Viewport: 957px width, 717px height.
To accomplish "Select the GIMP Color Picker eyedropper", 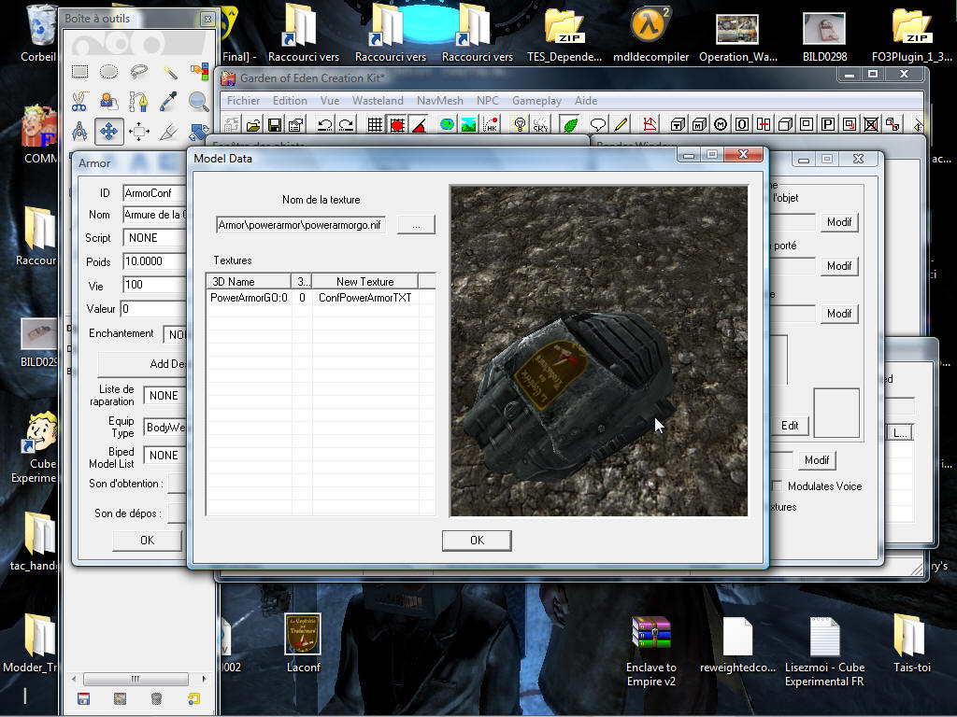I will (169, 101).
